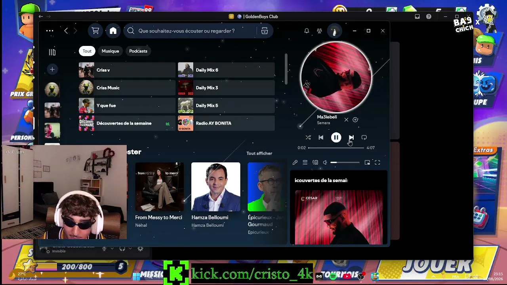
Task: Toggle Discord microphone mute
Action: point(104,249)
